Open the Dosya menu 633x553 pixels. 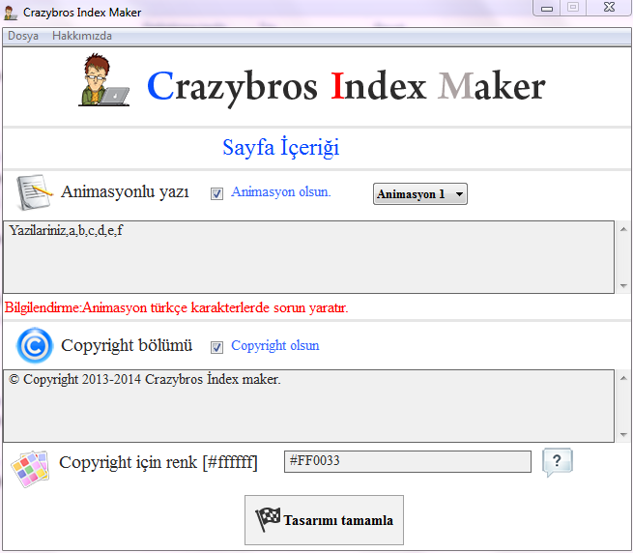(23, 36)
